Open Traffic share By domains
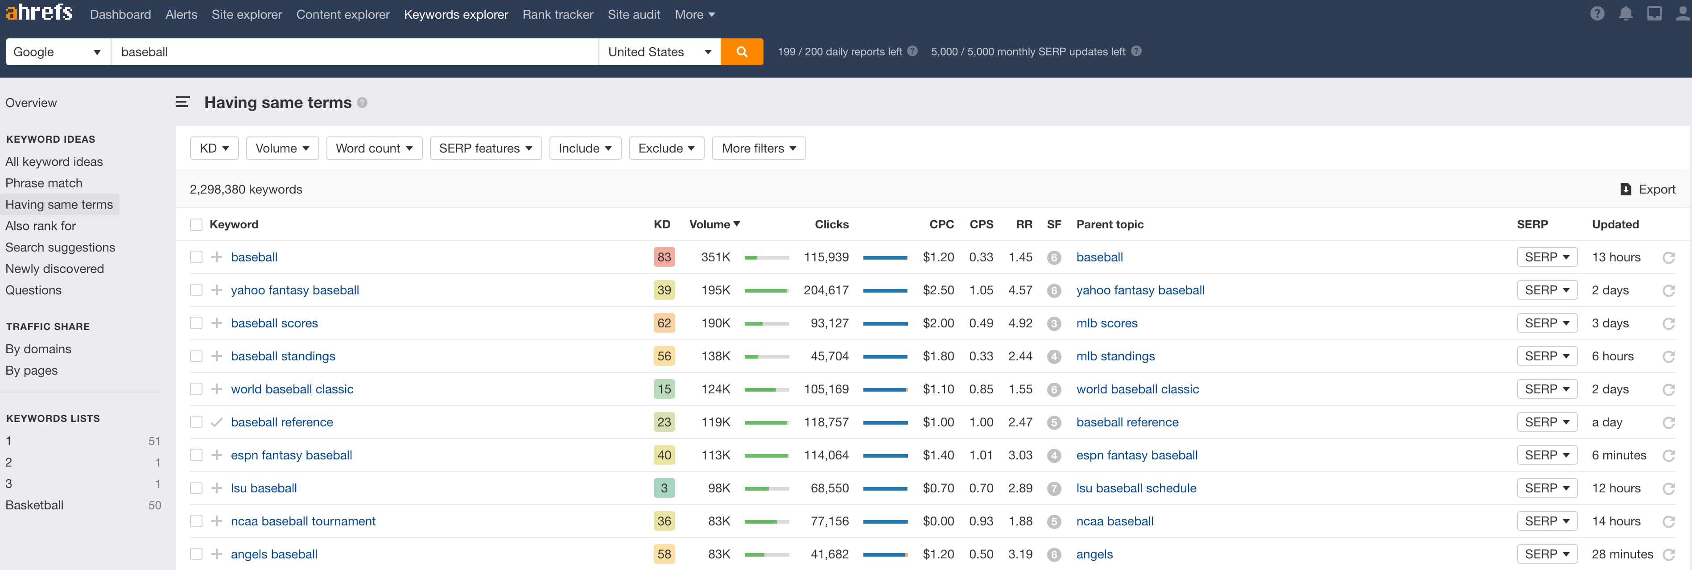1692x570 pixels. pyautogui.click(x=38, y=349)
